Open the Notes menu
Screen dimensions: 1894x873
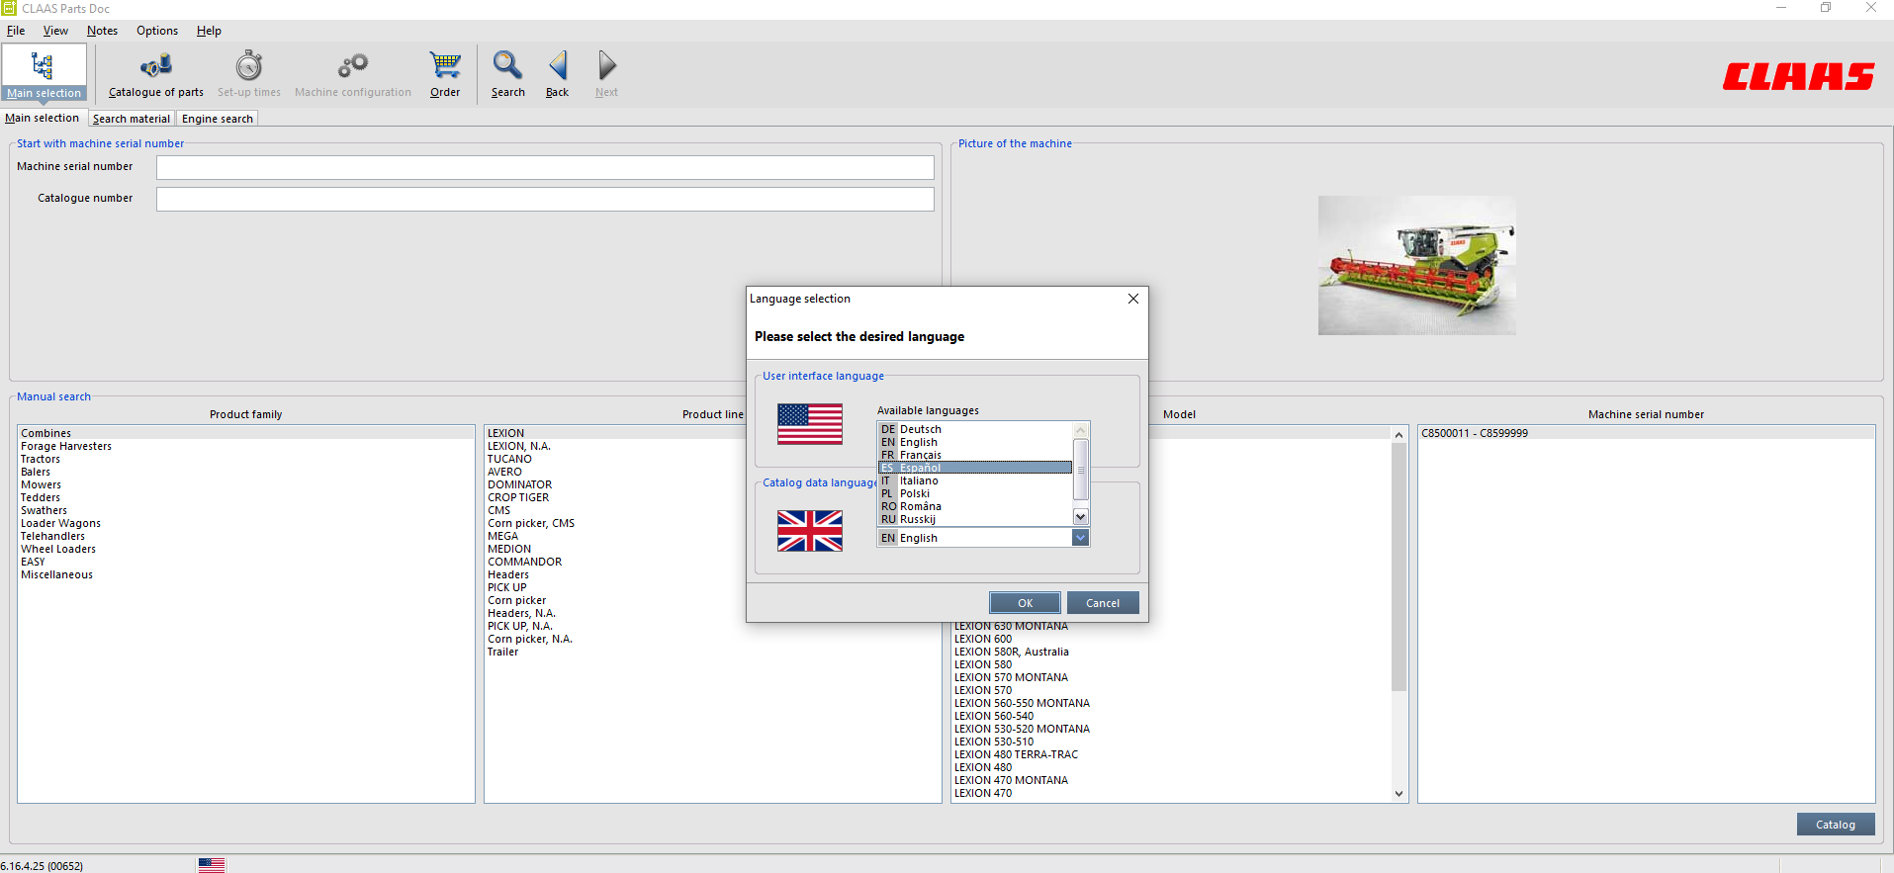[x=102, y=31]
